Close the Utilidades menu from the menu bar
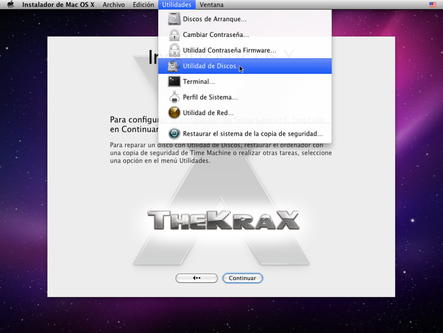 tap(177, 4)
